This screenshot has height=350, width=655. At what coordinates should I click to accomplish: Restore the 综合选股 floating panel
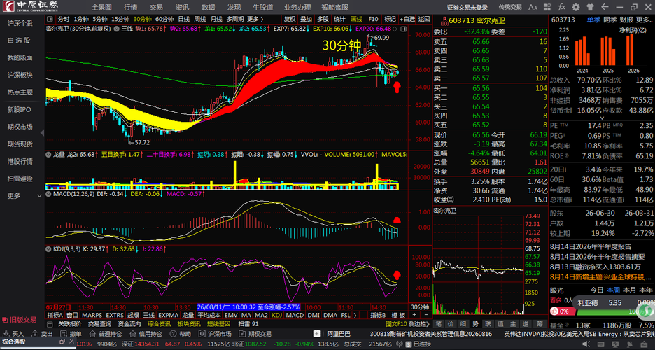pyautogui.click(x=62, y=341)
